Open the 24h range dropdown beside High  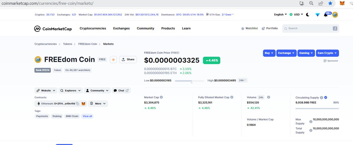[x=243, y=80]
